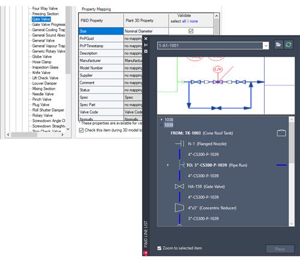
Task: Click the green refresh icon
Action: 289,45
